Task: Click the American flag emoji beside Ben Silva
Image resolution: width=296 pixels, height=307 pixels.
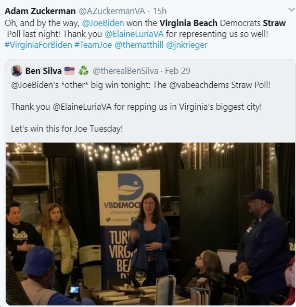Action: [x=70, y=71]
